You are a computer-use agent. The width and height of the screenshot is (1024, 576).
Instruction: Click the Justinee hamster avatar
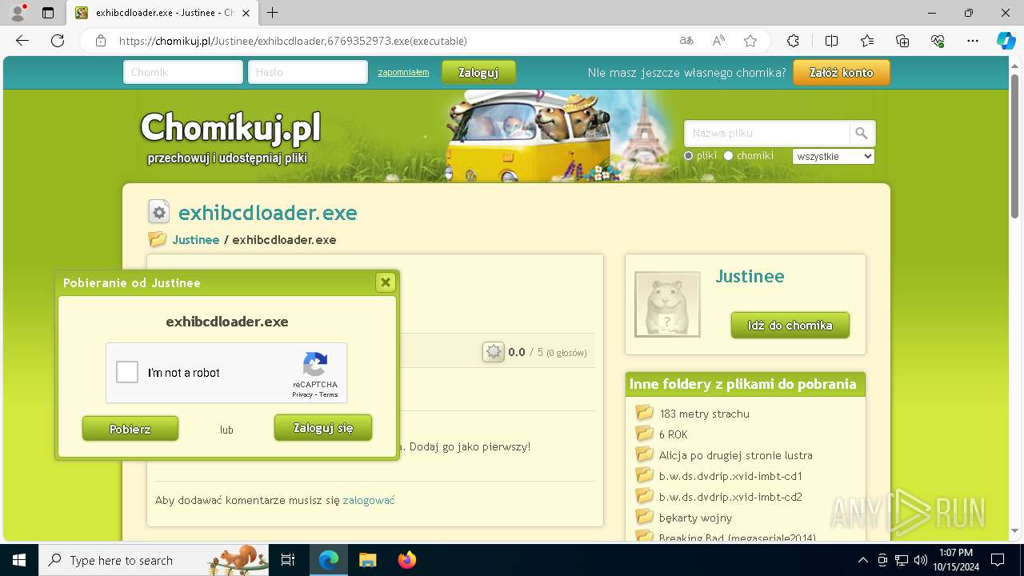pyautogui.click(x=667, y=304)
